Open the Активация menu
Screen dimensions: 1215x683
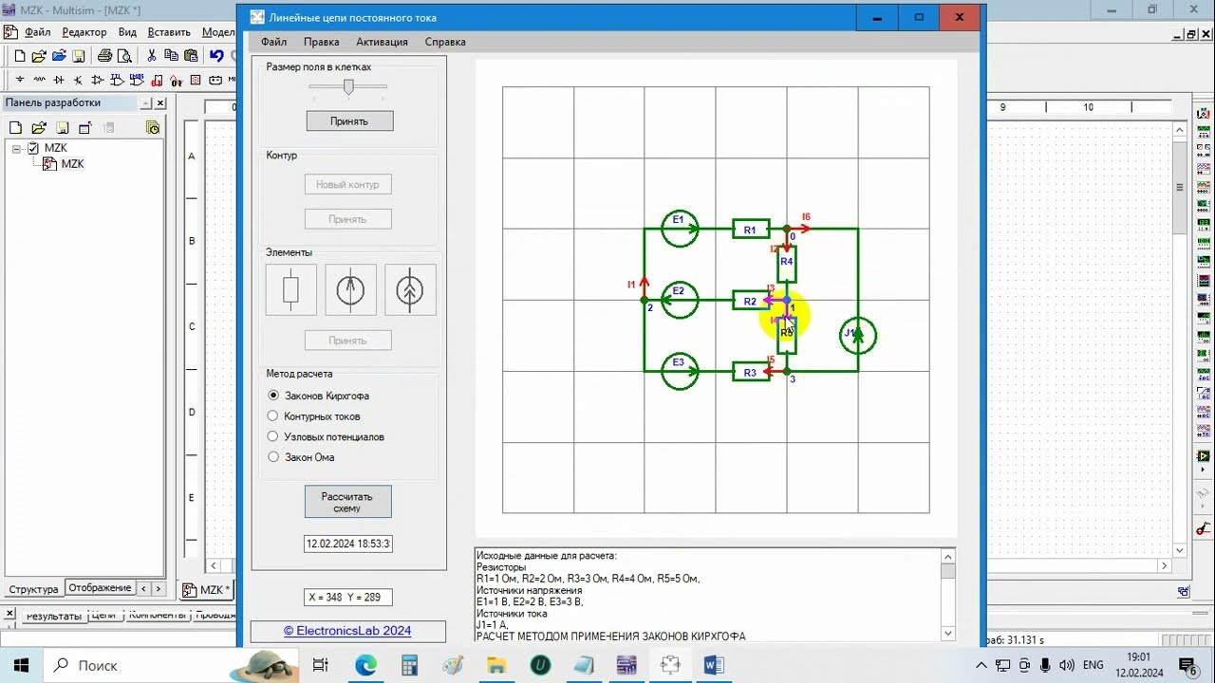(x=382, y=42)
